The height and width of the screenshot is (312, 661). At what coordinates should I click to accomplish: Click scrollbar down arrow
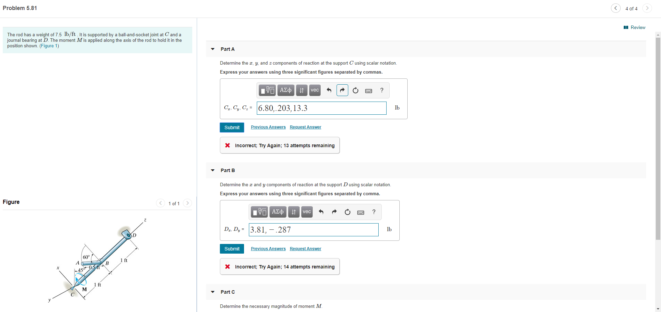pyautogui.click(x=658, y=309)
